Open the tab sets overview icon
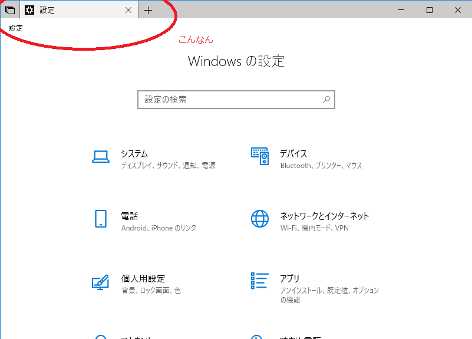This screenshot has height=339, width=472. click(10, 10)
